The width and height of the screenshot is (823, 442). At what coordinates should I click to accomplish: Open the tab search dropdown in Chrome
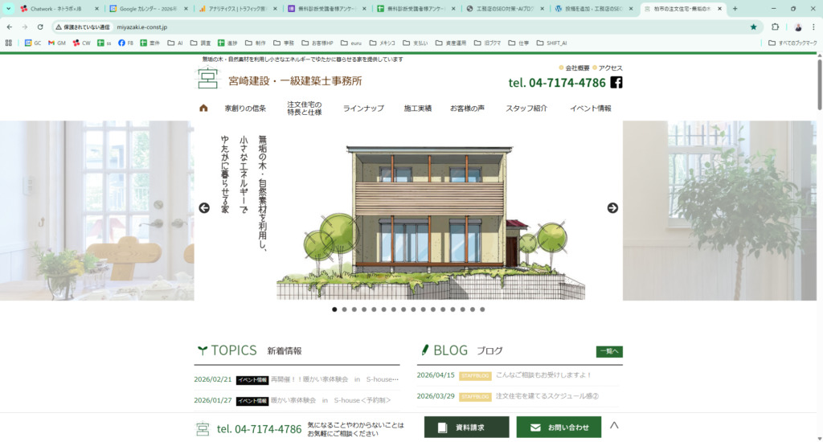[x=9, y=9]
